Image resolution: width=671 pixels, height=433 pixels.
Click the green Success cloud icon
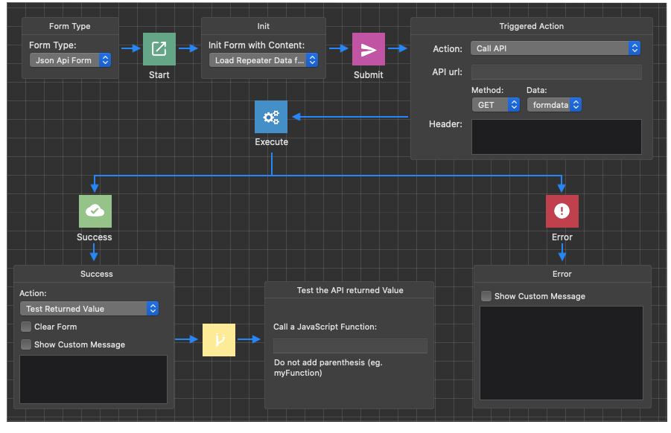[95, 211]
